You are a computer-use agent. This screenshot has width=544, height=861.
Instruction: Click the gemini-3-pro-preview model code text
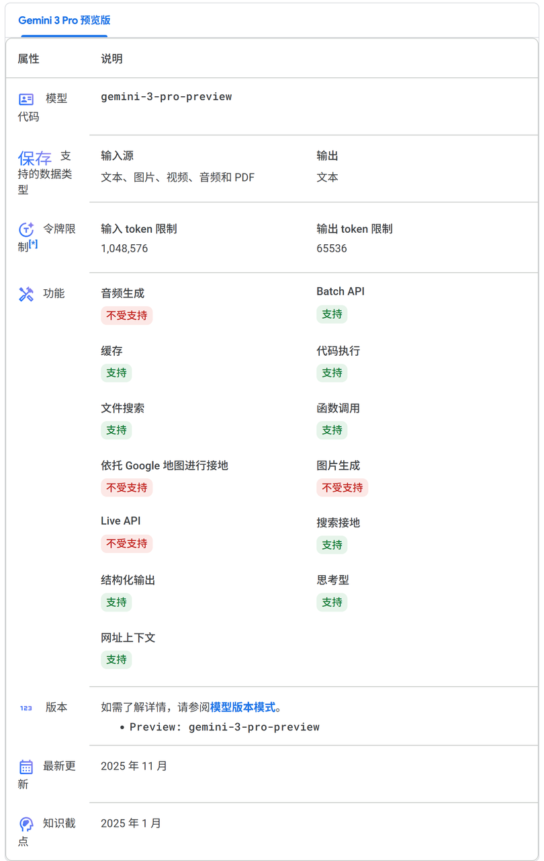click(167, 97)
